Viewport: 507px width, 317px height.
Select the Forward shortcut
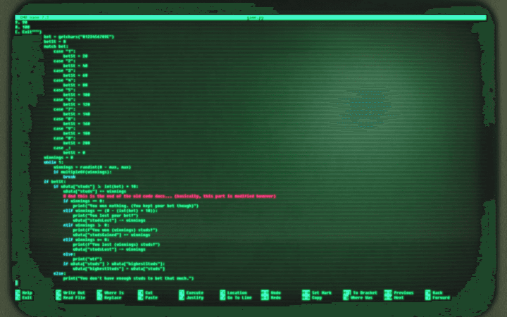point(442,297)
